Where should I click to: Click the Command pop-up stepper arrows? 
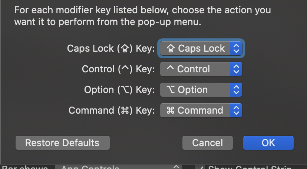(x=236, y=110)
